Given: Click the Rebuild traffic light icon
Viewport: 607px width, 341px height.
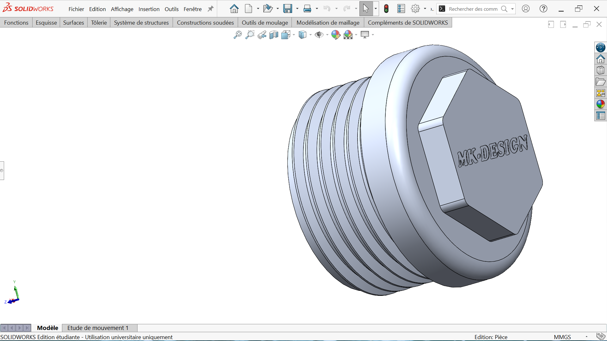Looking at the screenshot, I should [x=386, y=9].
